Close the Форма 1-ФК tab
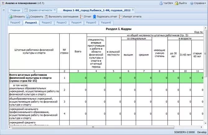 133,10
